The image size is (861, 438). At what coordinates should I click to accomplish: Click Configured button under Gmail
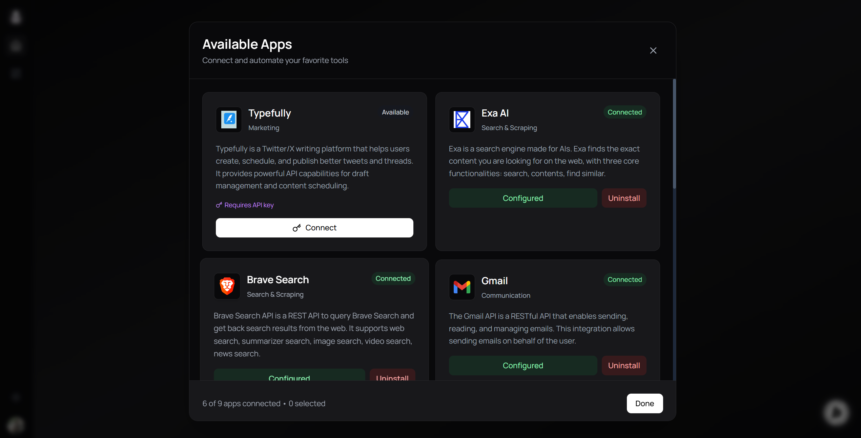click(x=522, y=366)
